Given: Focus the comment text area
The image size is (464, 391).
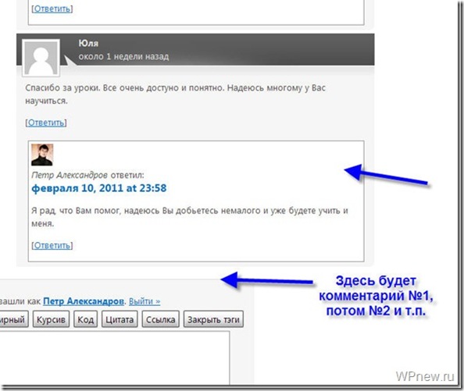Looking at the screenshot, I should click(115, 357).
